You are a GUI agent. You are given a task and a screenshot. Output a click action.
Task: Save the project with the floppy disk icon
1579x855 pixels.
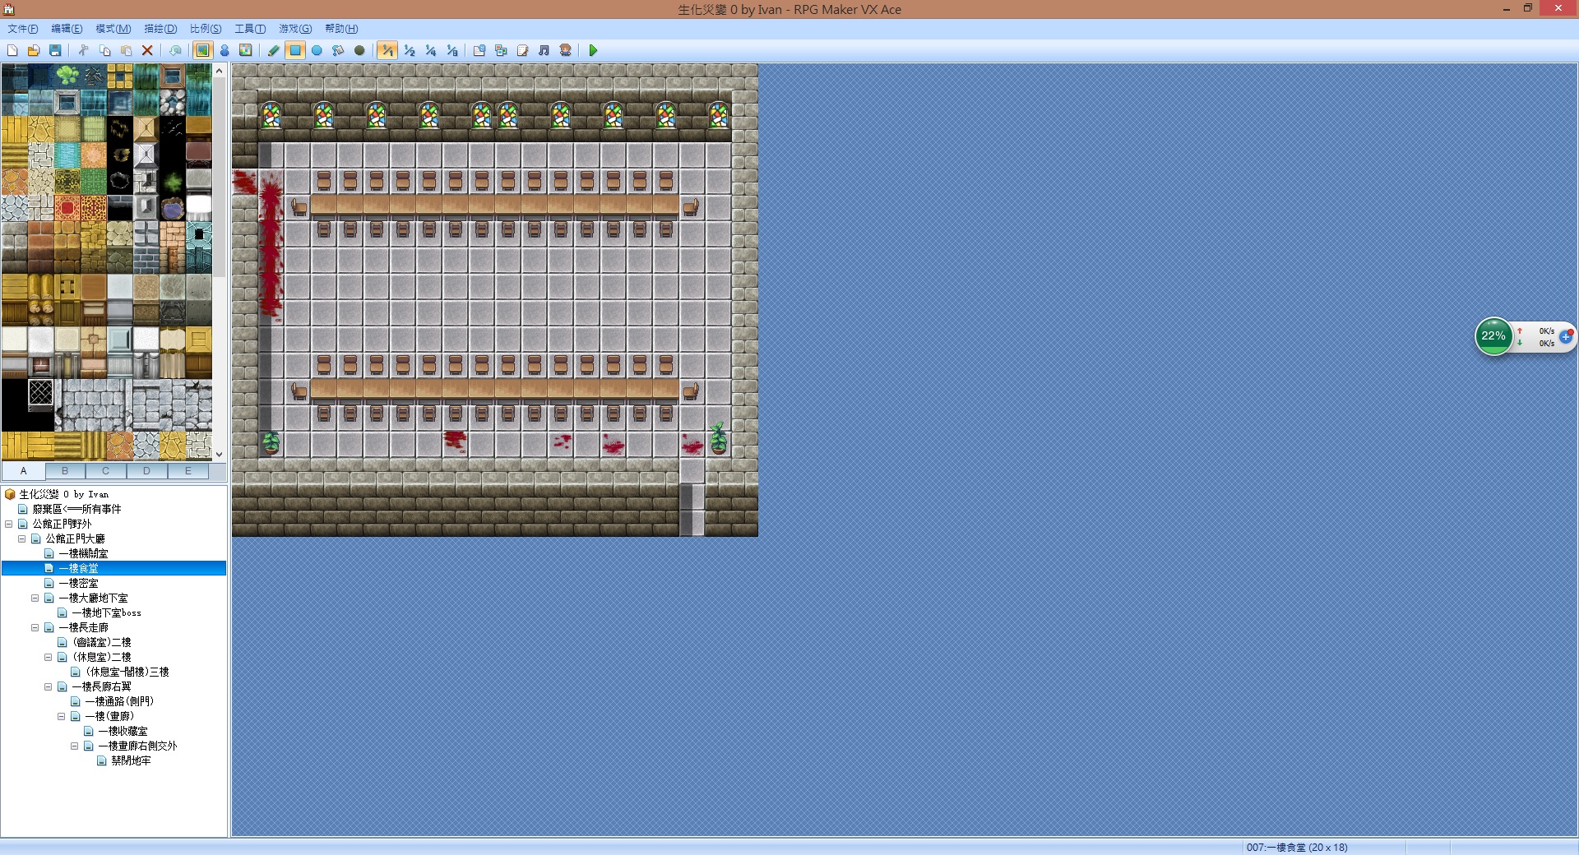(x=55, y=51)
